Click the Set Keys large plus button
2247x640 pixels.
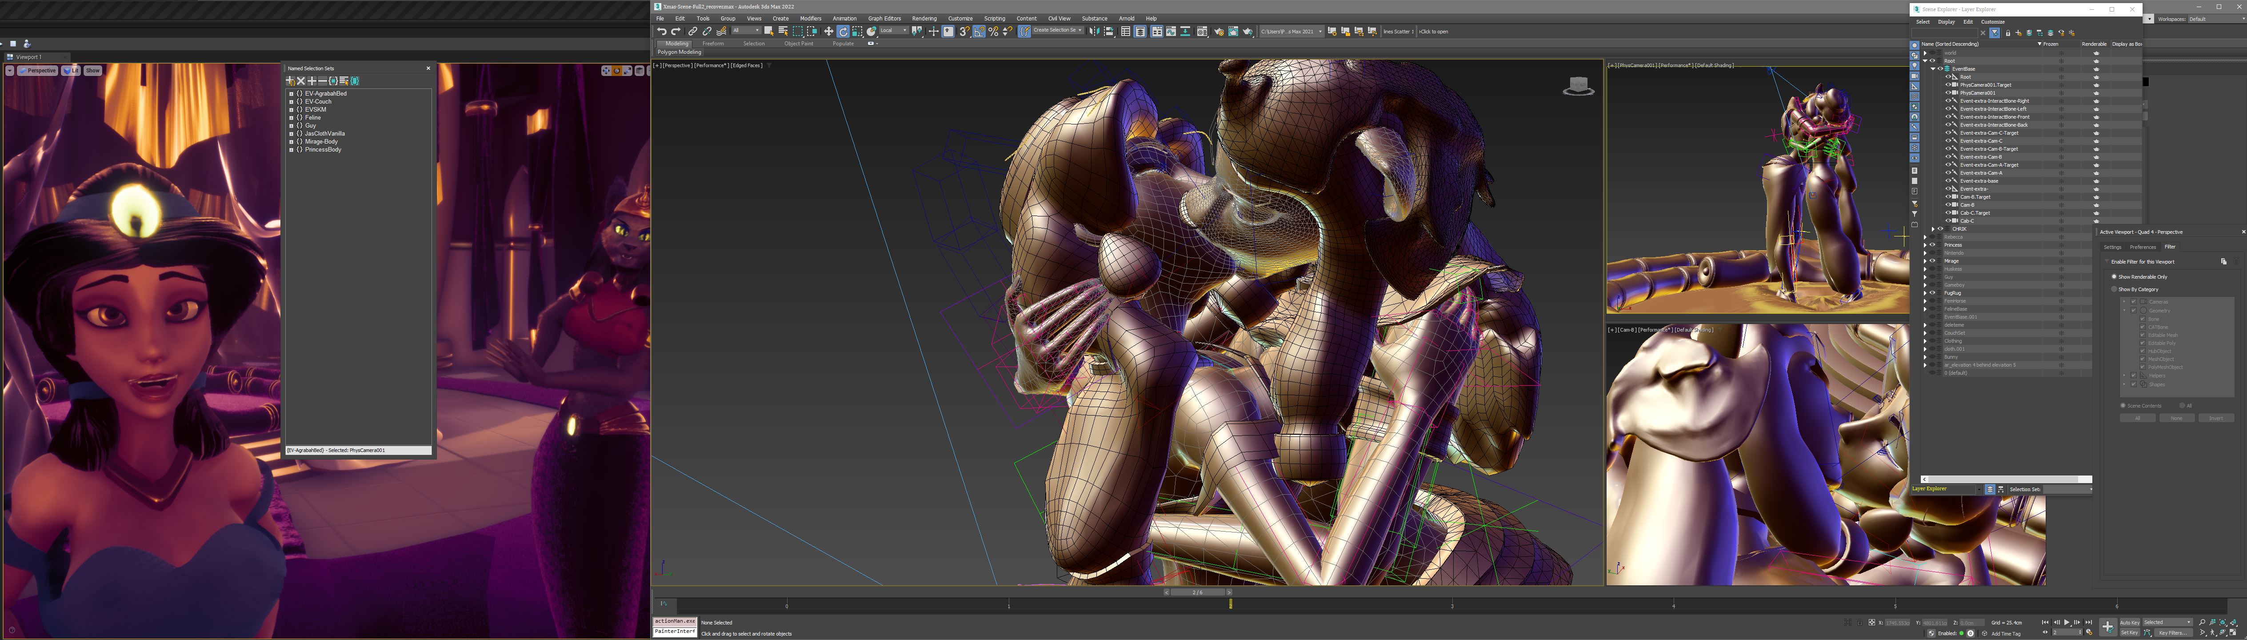click(x=2108, y=627)
